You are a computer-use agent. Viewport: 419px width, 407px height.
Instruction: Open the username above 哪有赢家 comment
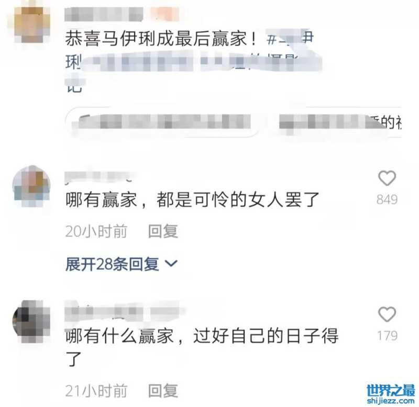coord(100,177)
